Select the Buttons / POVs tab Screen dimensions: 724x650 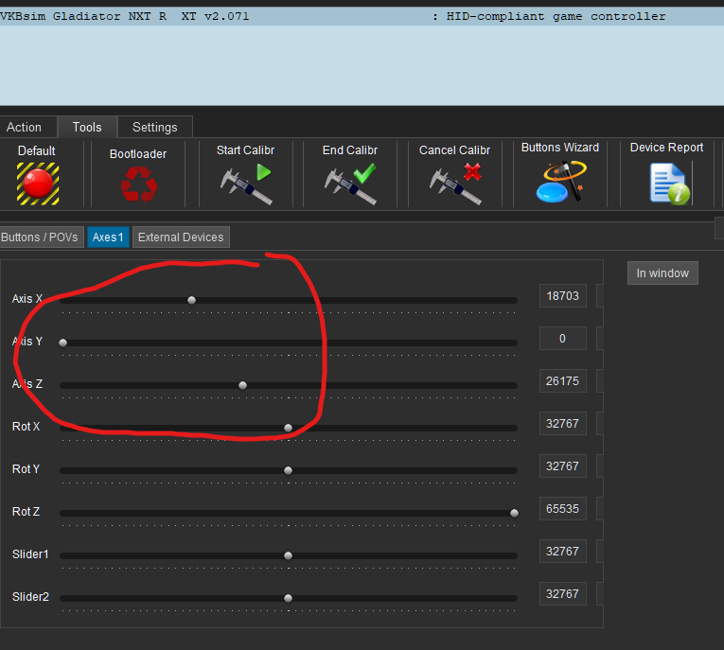40,237
